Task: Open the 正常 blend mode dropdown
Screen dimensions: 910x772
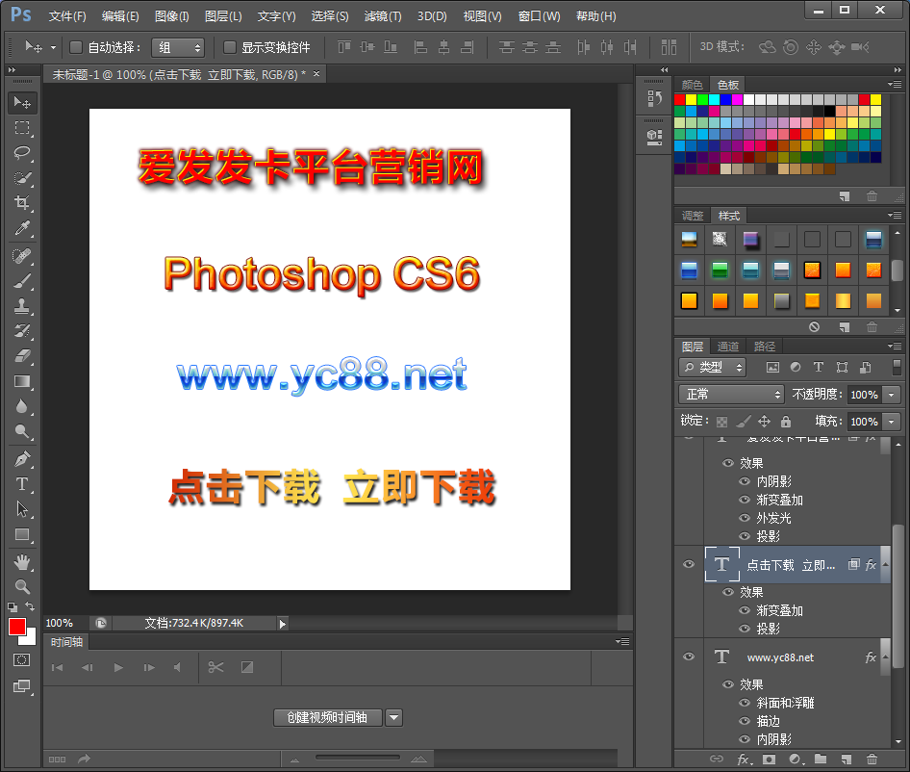Action: click(731, 395)
